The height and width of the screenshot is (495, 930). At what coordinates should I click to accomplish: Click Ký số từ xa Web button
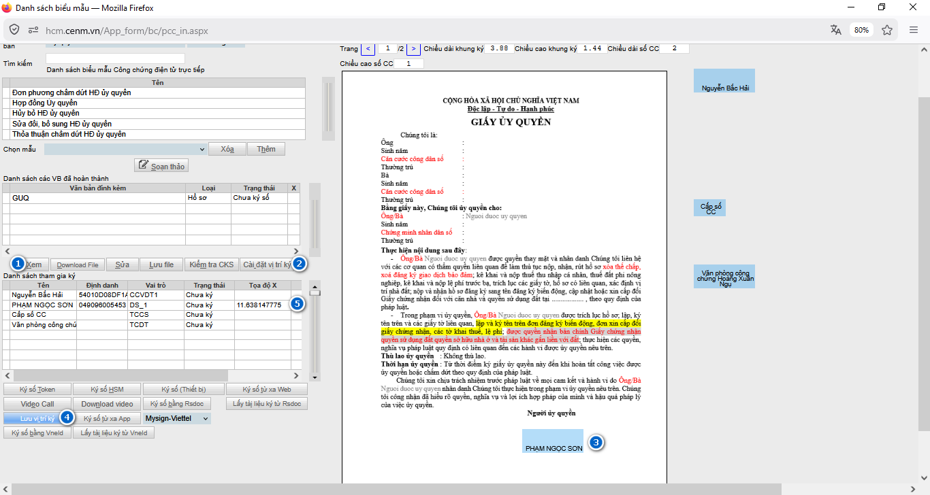(x=267, y=389)
